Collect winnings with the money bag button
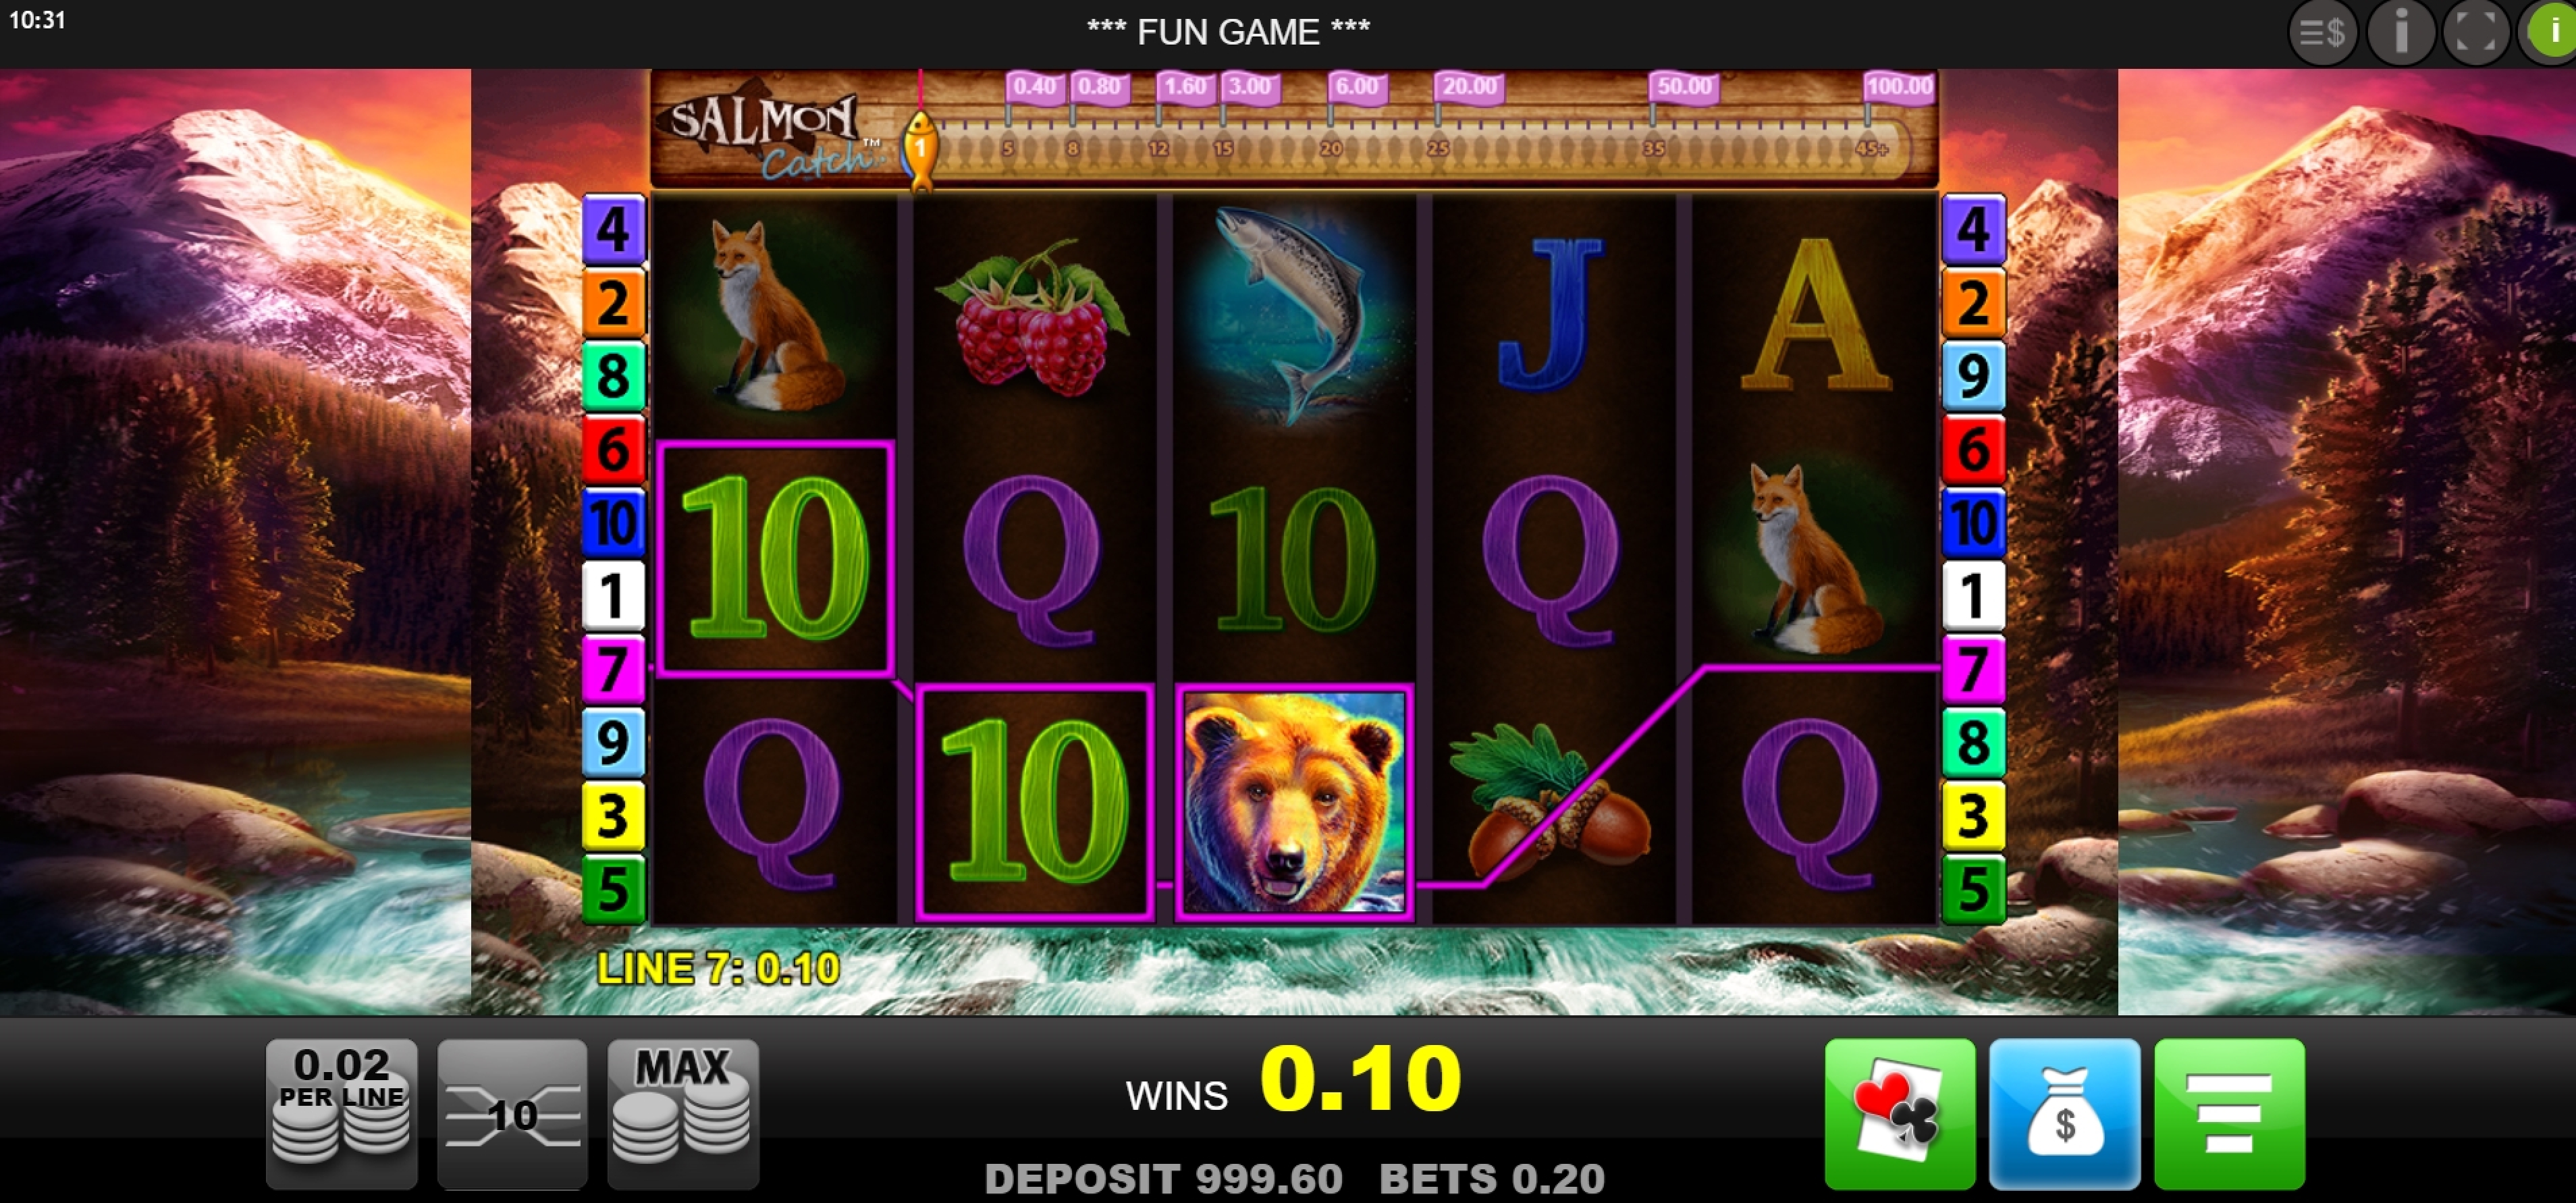2576x1203 pixels. pyautogui.click(x=2064, y=1113)
